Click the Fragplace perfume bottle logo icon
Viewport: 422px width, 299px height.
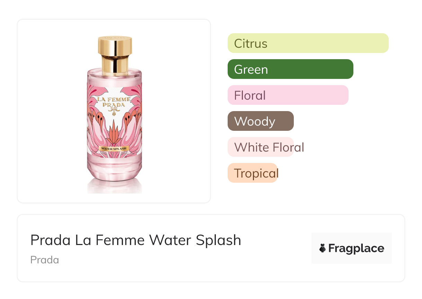click(323, 248)
